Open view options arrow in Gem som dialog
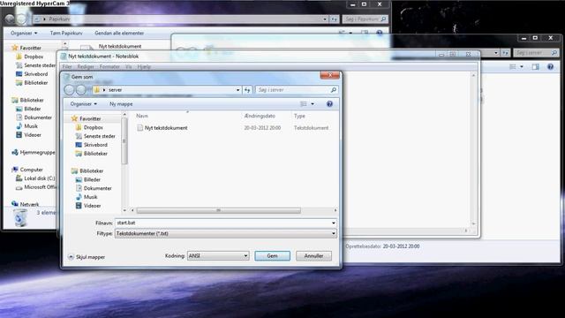Viewport: 565px width, 318px height. (313, 104)
